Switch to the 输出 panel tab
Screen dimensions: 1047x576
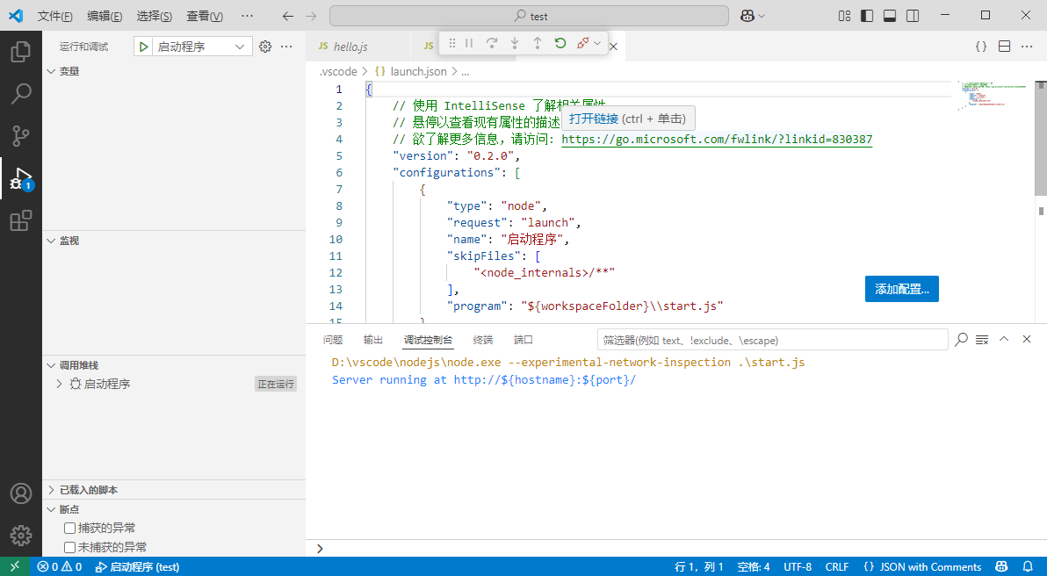click(372, 341)
